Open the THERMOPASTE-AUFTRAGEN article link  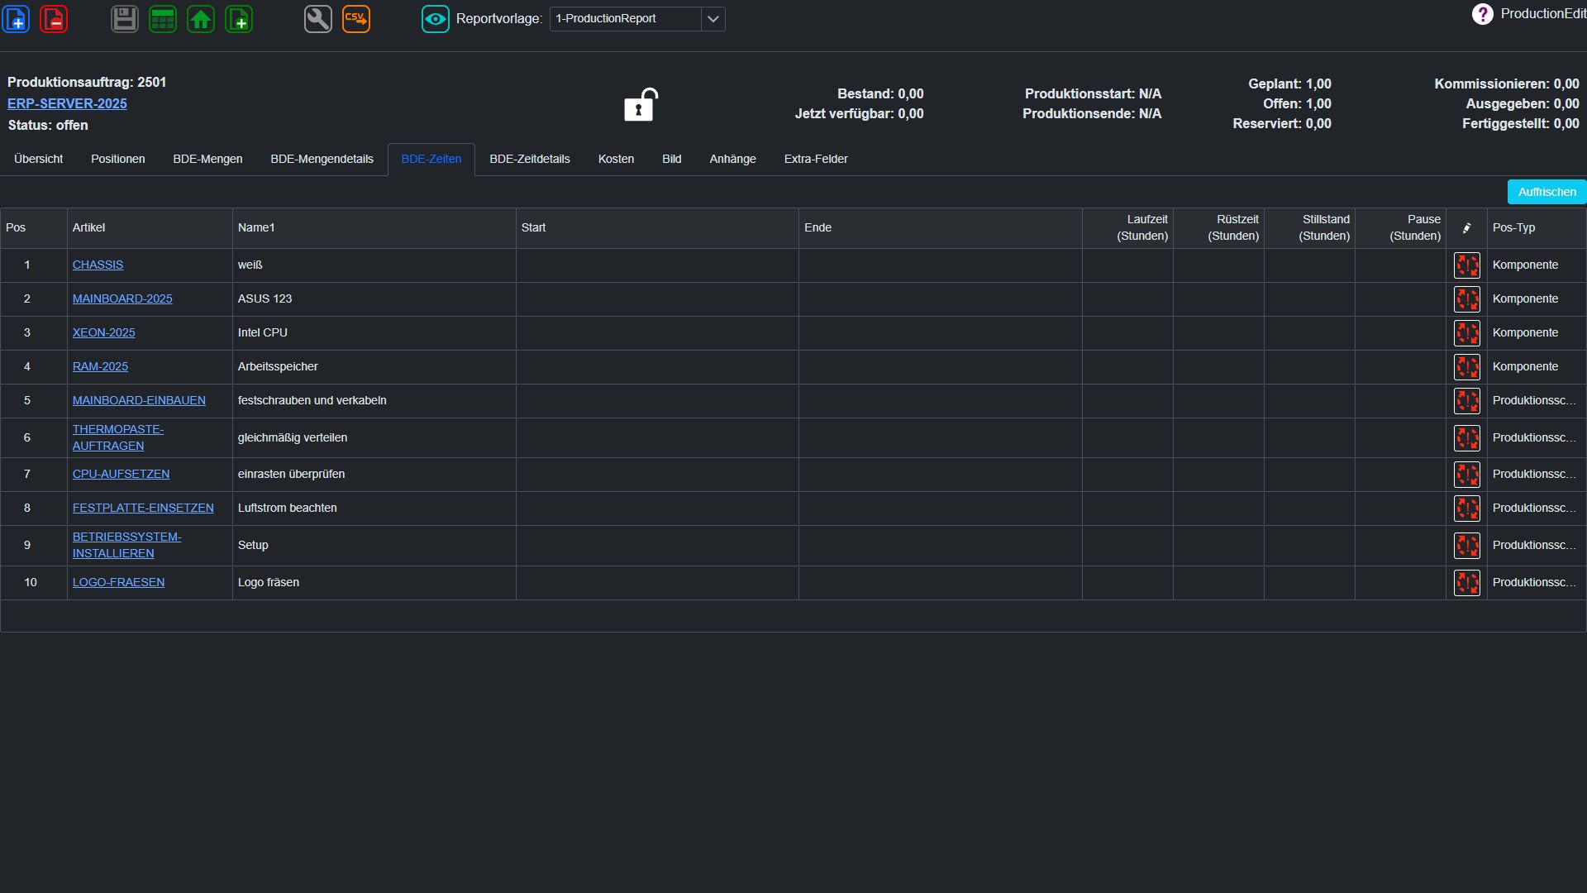118,437
